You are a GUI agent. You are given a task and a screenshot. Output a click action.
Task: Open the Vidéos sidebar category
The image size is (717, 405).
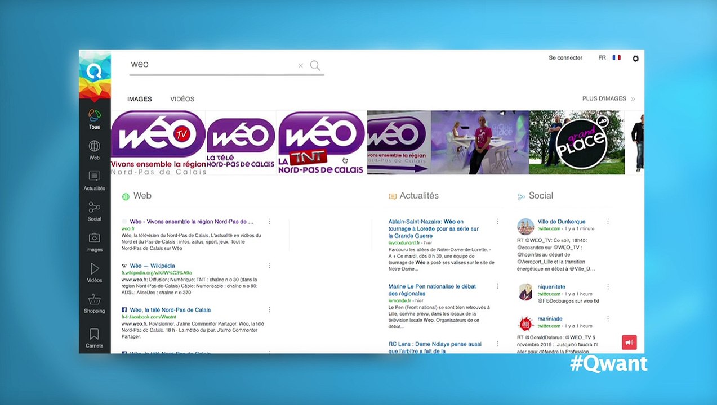(95, 272)
